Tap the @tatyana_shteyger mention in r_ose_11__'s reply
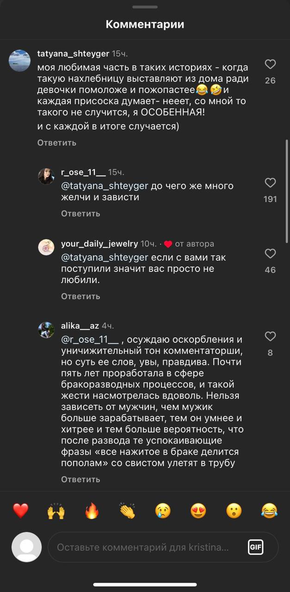 tap(105, 186)
